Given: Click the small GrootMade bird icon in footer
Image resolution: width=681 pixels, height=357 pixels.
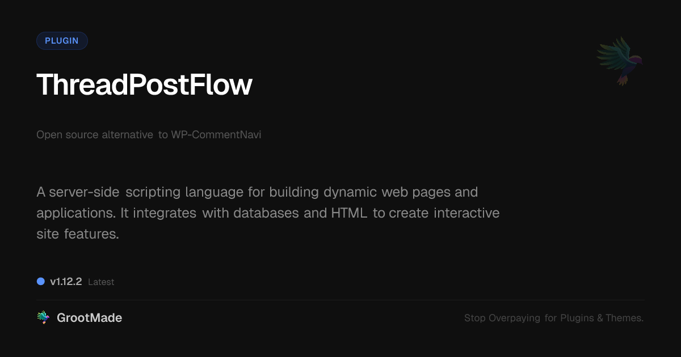Looking at the screenshot, I should click(43, 318).
